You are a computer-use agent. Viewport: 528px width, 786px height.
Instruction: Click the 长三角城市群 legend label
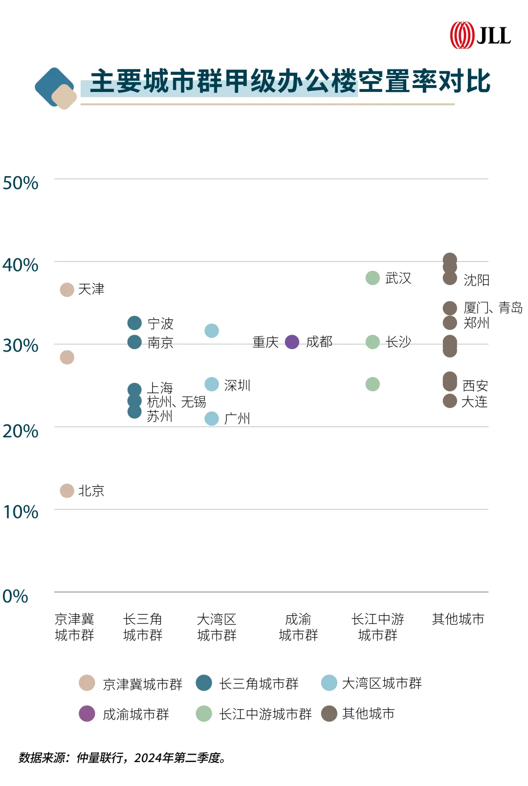pyautogui.click(x=259, y=684)
